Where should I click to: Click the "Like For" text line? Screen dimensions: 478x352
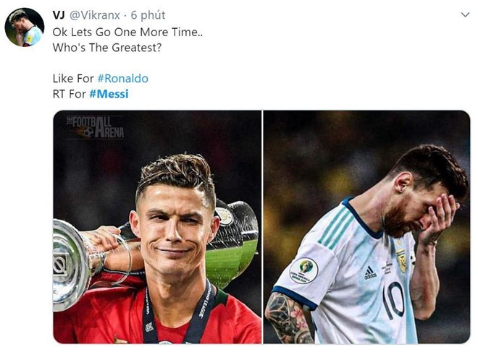[72, 78]
